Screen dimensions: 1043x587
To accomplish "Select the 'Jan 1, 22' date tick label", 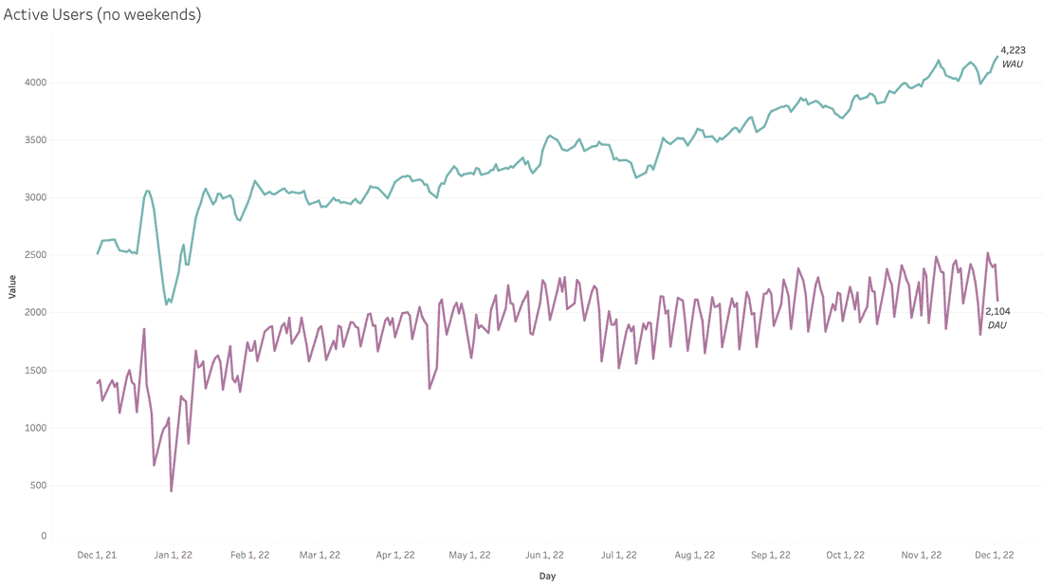I will coord(172,556).
